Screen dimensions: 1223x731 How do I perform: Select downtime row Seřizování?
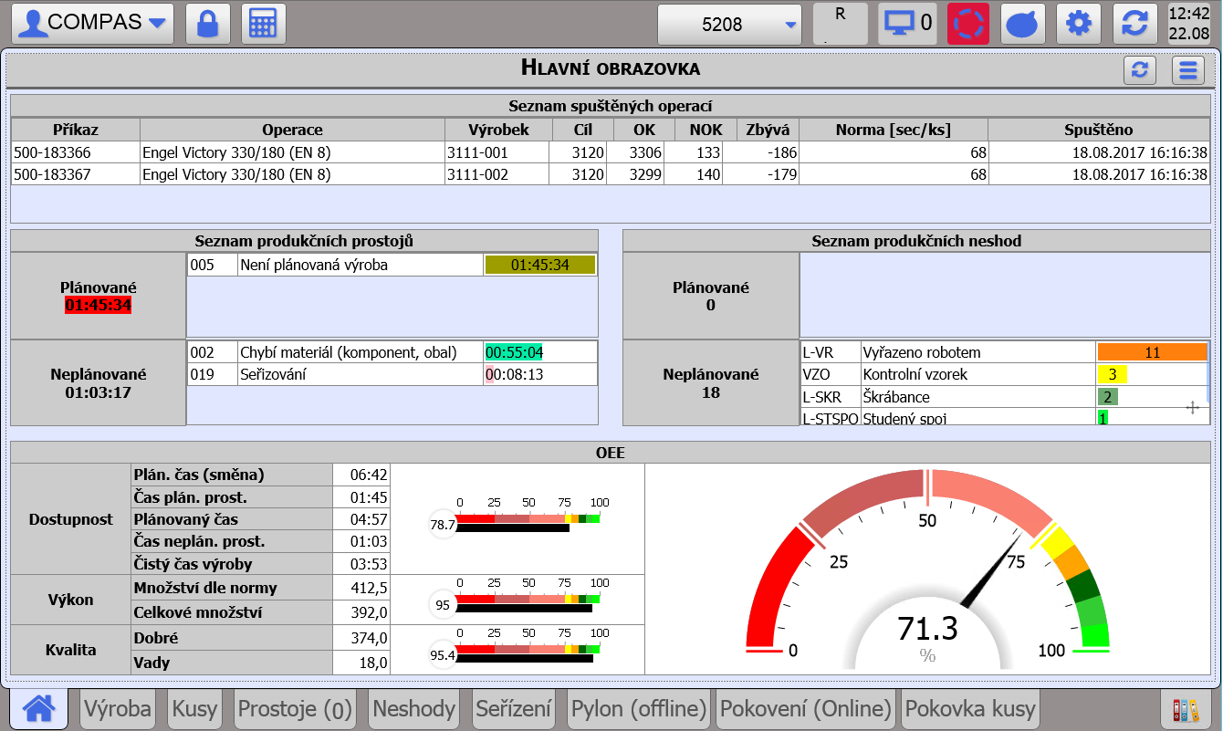tap(392, 374)
